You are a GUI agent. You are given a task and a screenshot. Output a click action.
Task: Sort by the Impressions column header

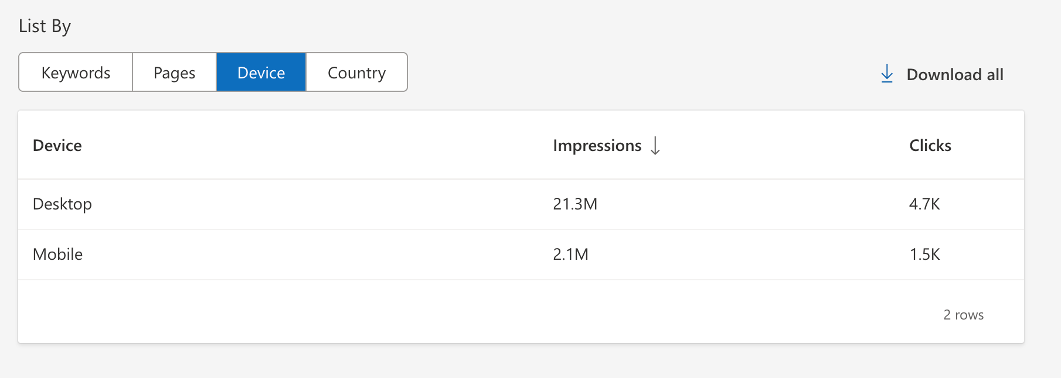tap(597, 145)
